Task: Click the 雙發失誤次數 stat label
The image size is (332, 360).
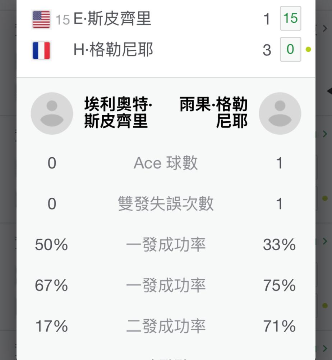Action: click(x=166, y=204)
